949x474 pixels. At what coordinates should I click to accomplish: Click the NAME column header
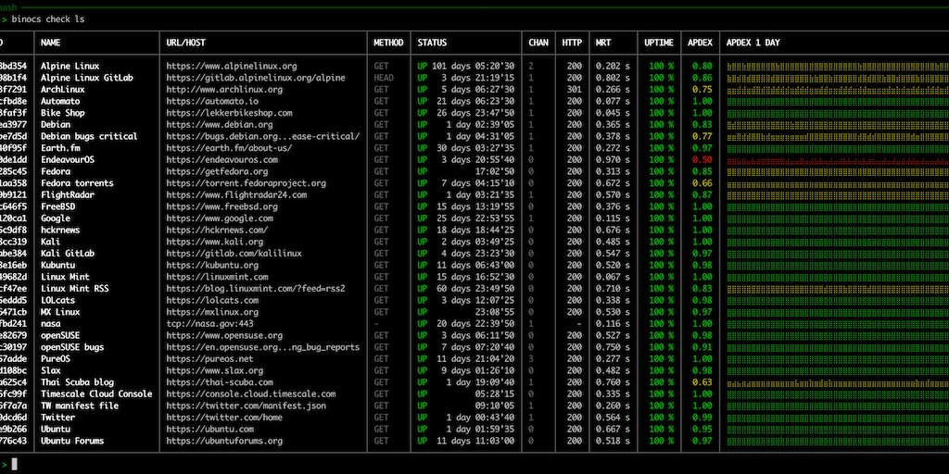click(50, 43)
